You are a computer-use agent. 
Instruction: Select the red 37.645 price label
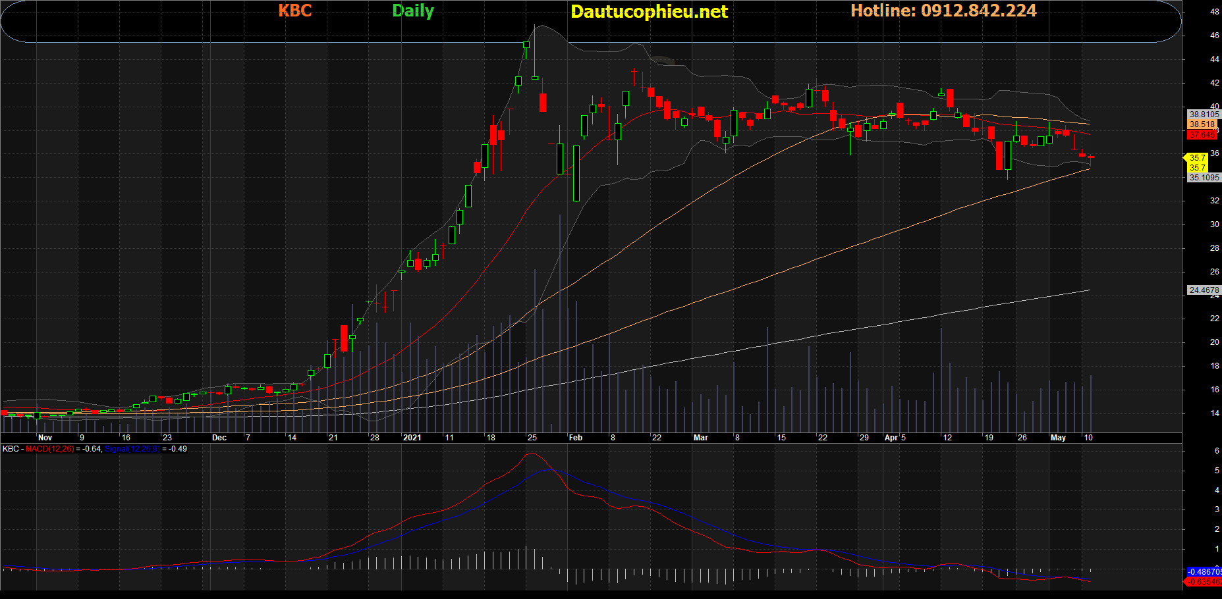click(1202, 135)
